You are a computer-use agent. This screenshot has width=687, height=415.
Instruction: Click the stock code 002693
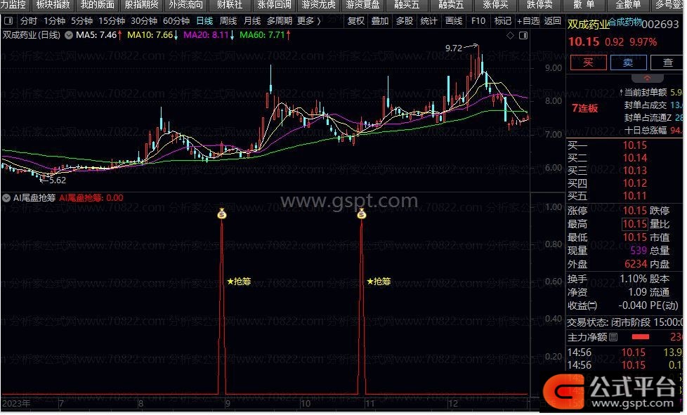pos(660,25)
